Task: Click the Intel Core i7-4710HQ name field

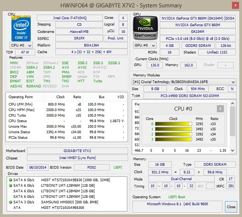Action: [x=70, y=18]
